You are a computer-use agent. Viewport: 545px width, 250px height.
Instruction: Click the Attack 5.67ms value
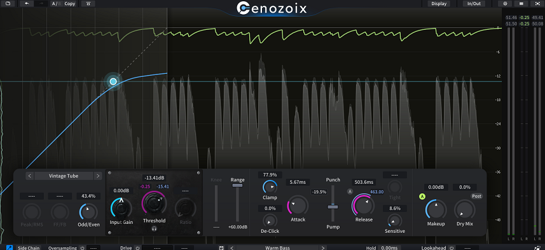298,182
